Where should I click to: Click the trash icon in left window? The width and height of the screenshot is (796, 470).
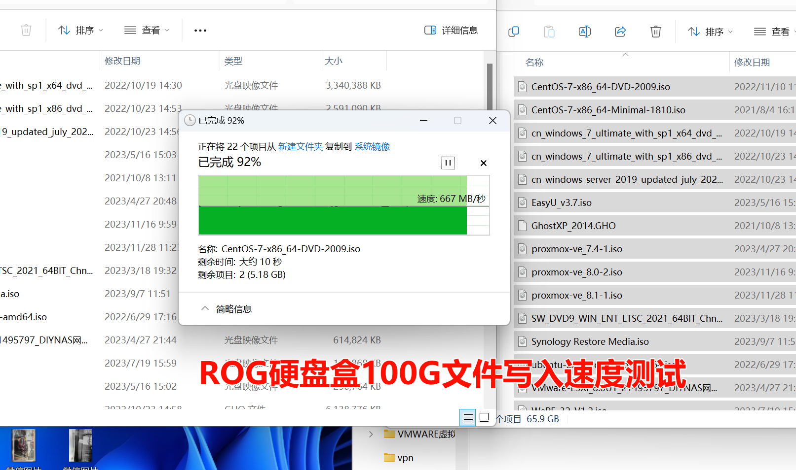pyautogui.click(x=26, y=31)
